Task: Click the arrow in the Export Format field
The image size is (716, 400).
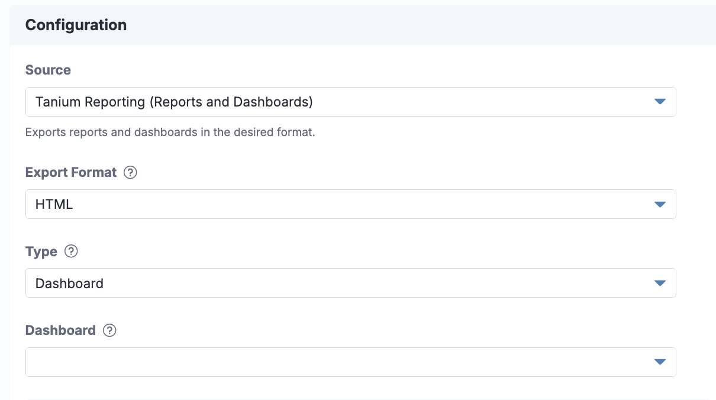Action: point(660,205)
